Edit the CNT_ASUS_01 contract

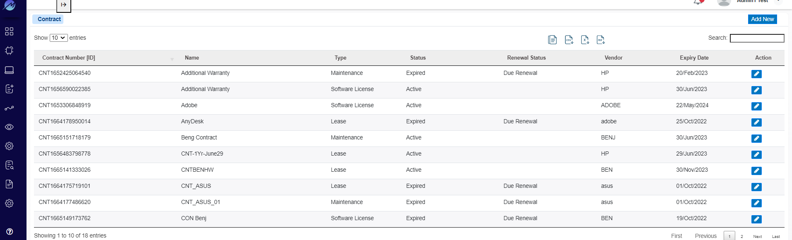click(x=756, y=203)
